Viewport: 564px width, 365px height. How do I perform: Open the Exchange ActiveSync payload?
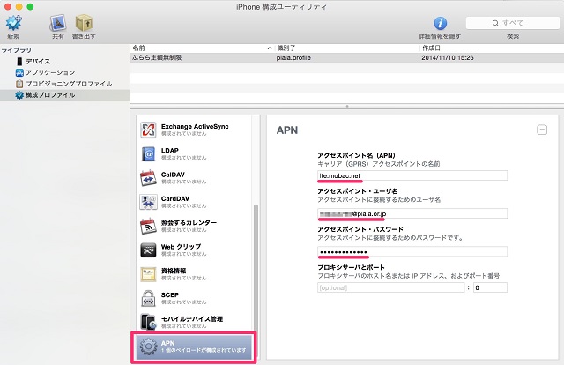(194, 130)
